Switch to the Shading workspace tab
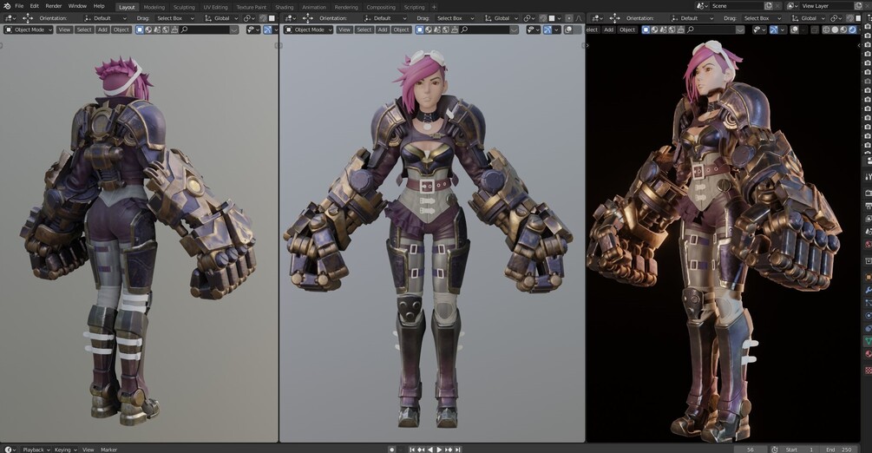Image resolution: width=872 pixels, height=453 pixels. tap(285, 7)
